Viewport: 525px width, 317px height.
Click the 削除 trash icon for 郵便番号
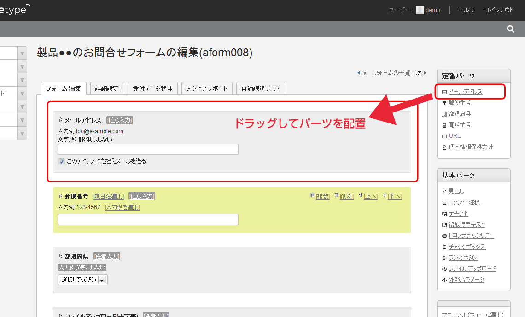(x=337, y=195)
